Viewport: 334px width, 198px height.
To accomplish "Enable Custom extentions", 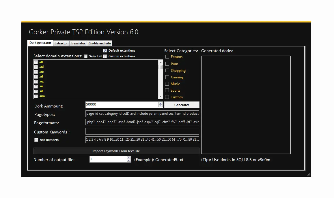I will pyautogui.click(x=105, y=56).
